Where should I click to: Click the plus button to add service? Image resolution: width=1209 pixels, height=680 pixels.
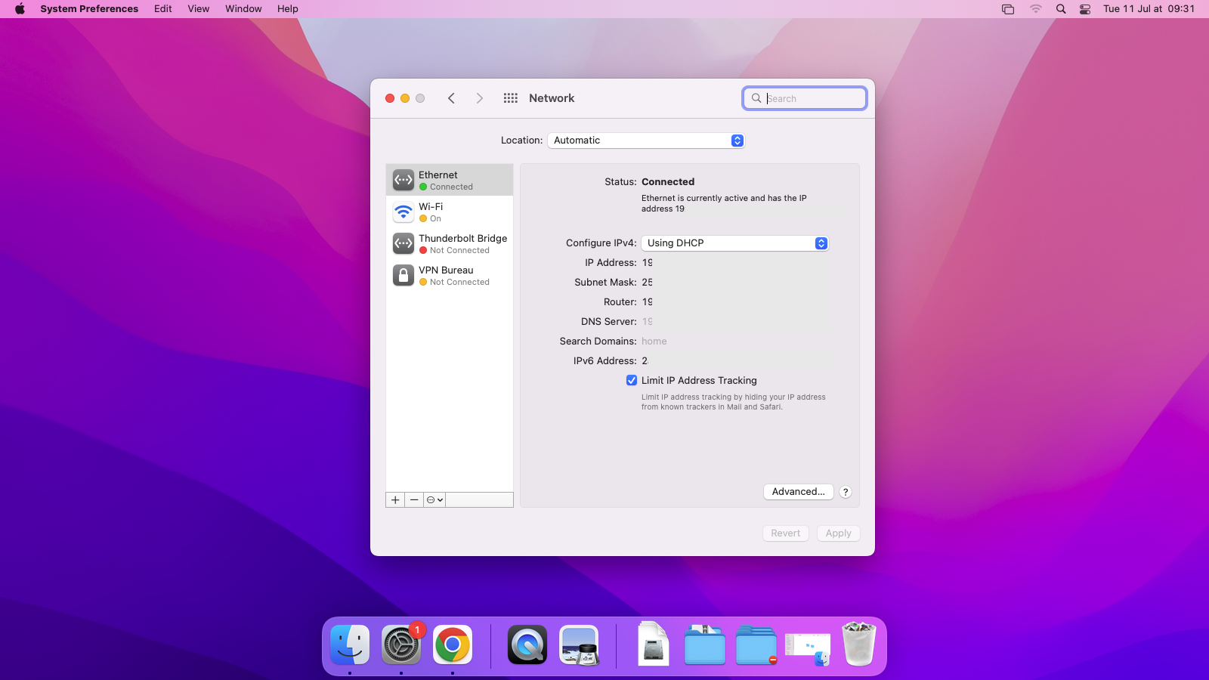[x=395, y=499]
